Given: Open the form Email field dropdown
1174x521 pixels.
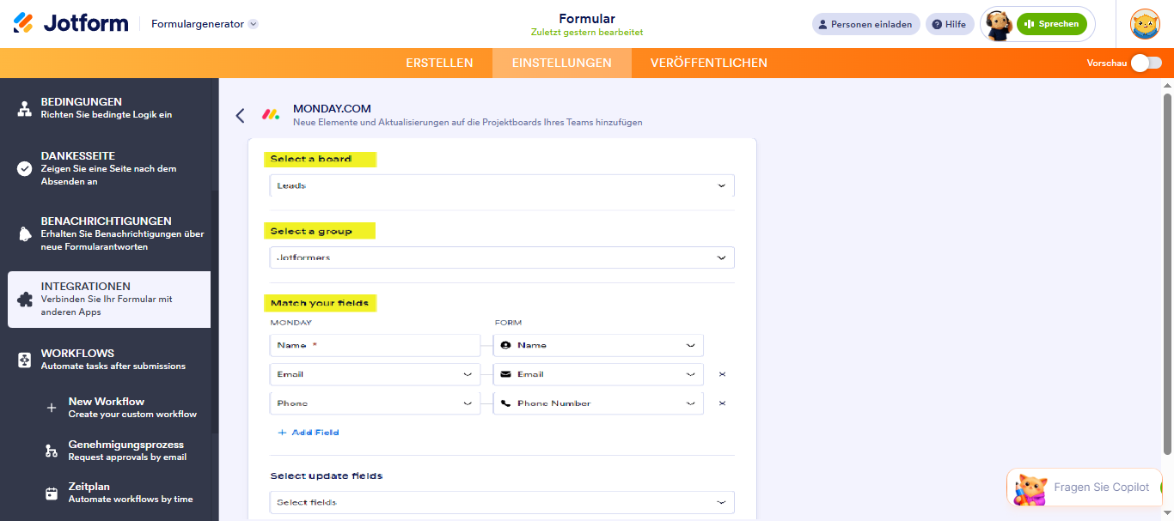Looking at the screenshot, I should [598, 374].
